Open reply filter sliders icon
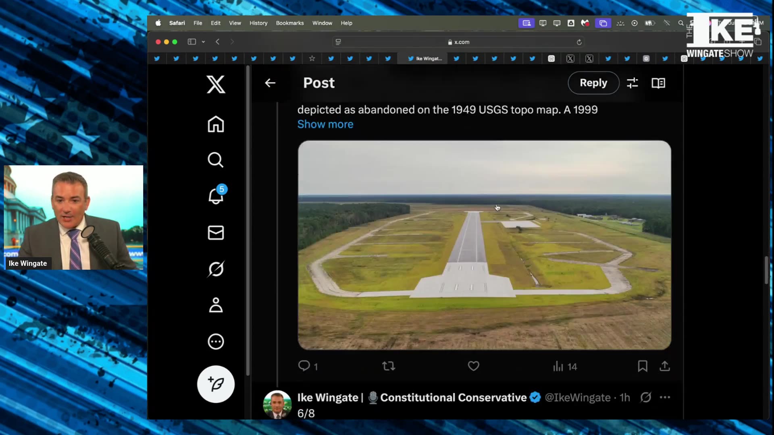This screenshot has width=774, height=435. coord(632,83)
